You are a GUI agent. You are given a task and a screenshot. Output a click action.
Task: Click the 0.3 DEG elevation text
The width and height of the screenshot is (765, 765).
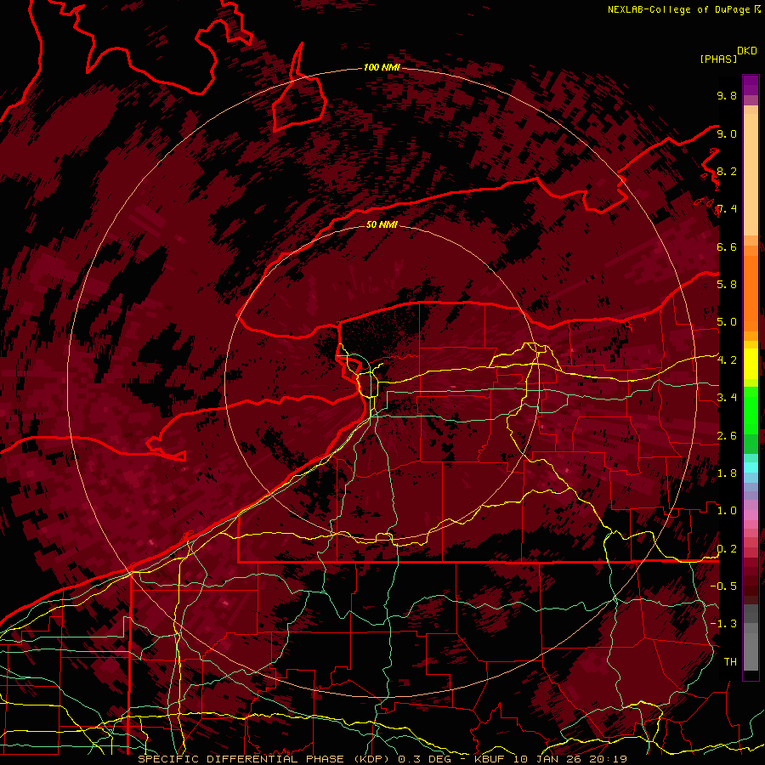click(x=422, y=759)
